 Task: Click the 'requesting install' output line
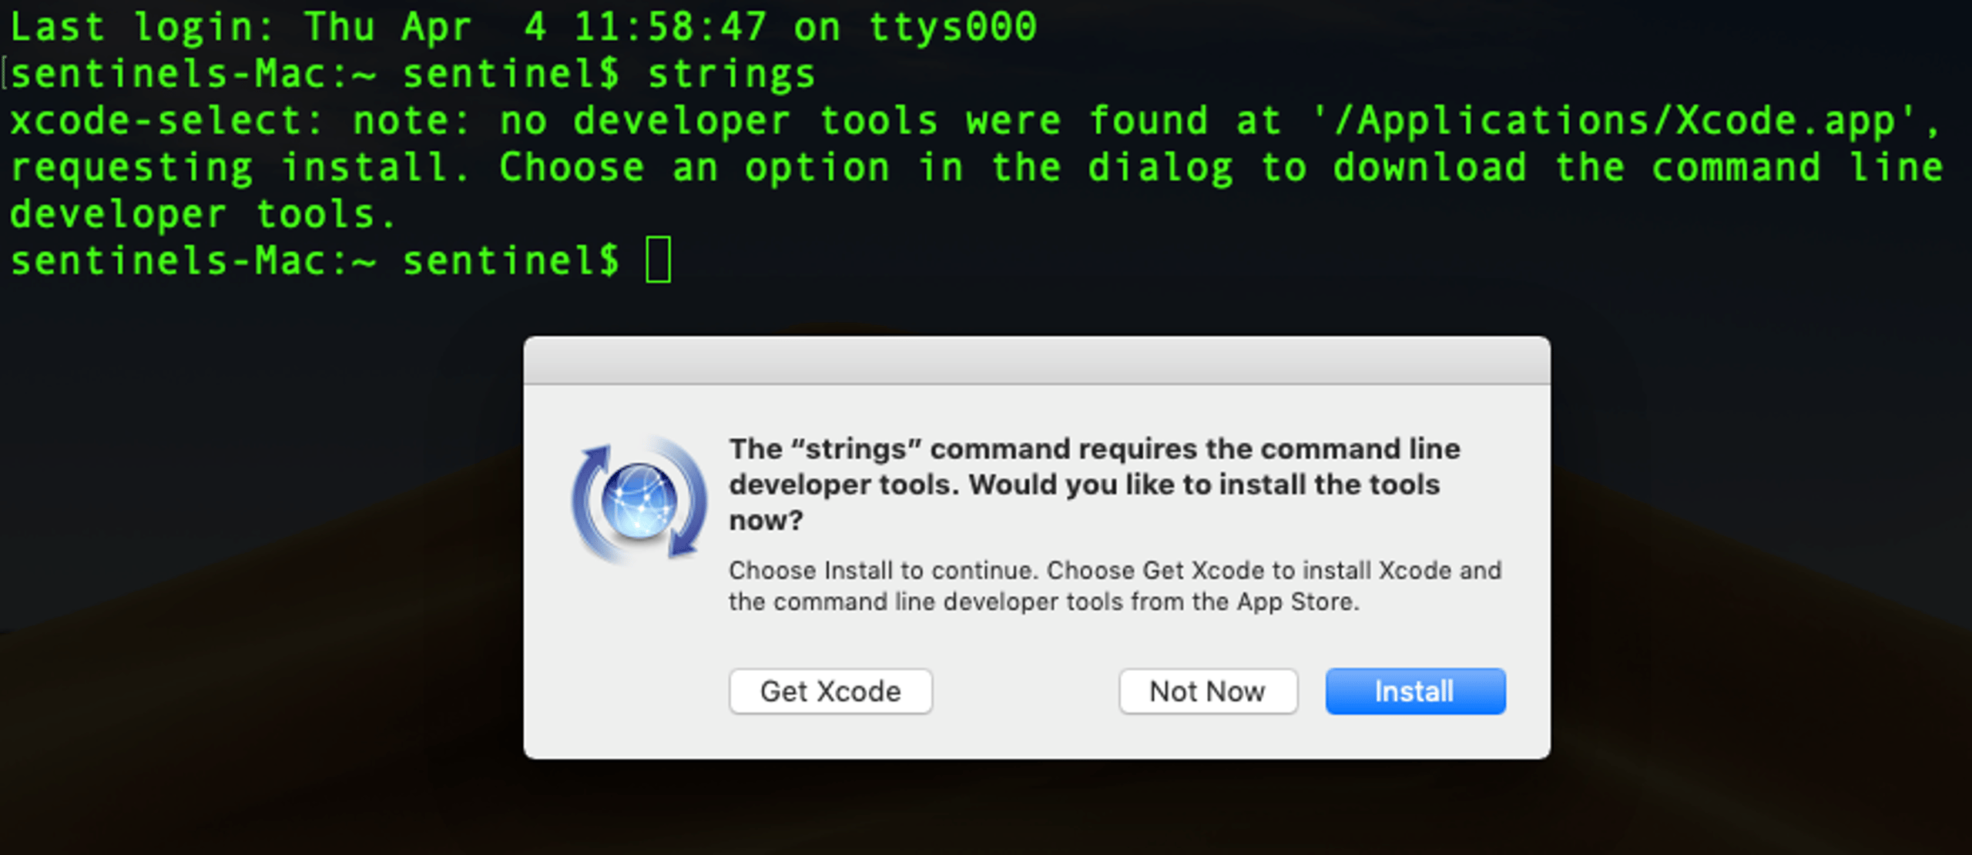point(977,168)
